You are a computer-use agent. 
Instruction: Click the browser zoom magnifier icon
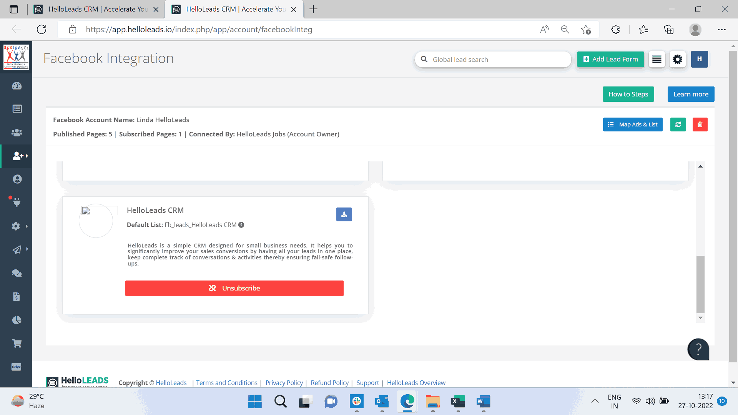(565, 30)
